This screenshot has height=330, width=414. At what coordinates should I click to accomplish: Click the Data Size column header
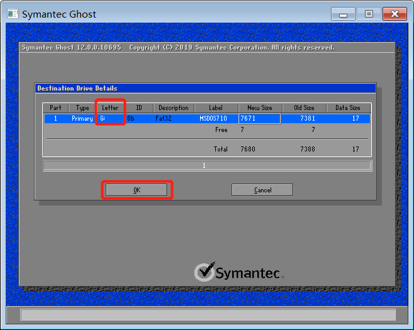click(348, 108)
